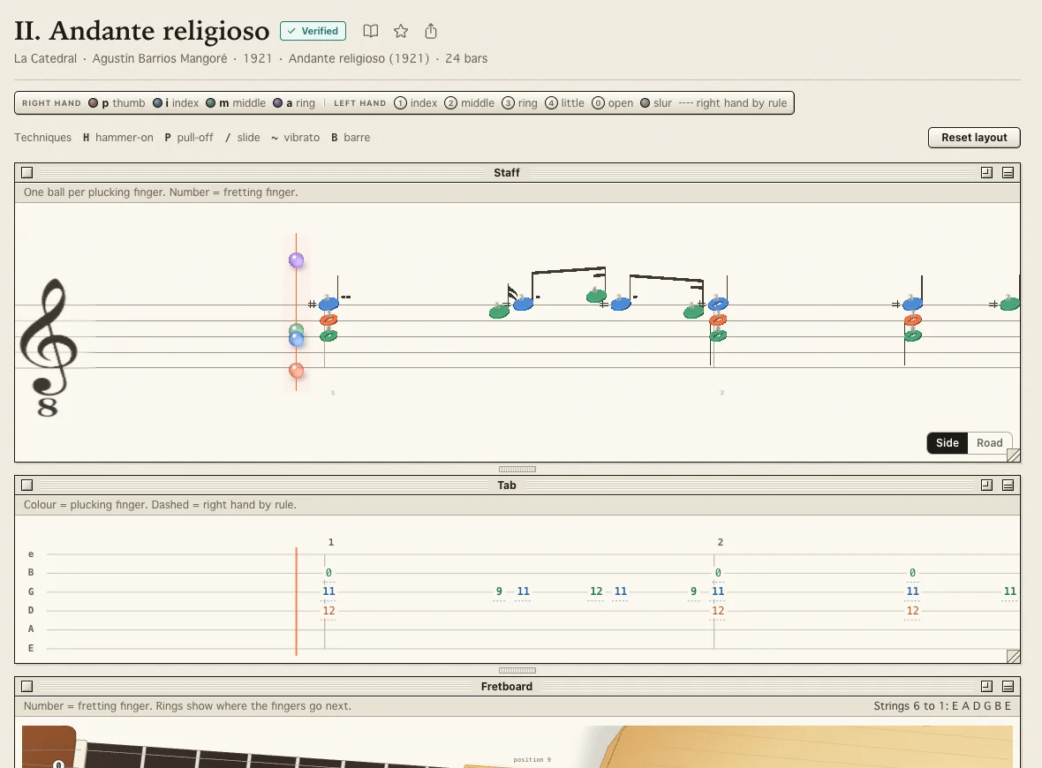Screen dimensions: 1042x768
Task: Click the "hammer-on" technique label
Action: click(125, 138)
